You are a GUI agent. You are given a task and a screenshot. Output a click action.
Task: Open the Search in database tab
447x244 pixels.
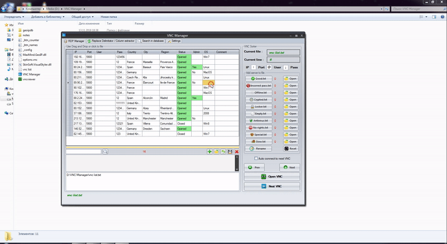pos(151,41)
